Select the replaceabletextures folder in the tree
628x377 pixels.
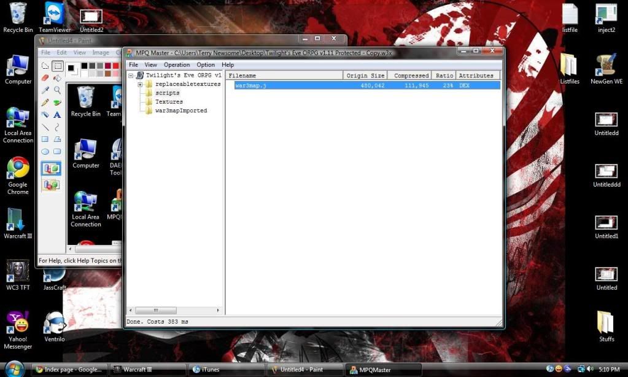coord(188,84)
